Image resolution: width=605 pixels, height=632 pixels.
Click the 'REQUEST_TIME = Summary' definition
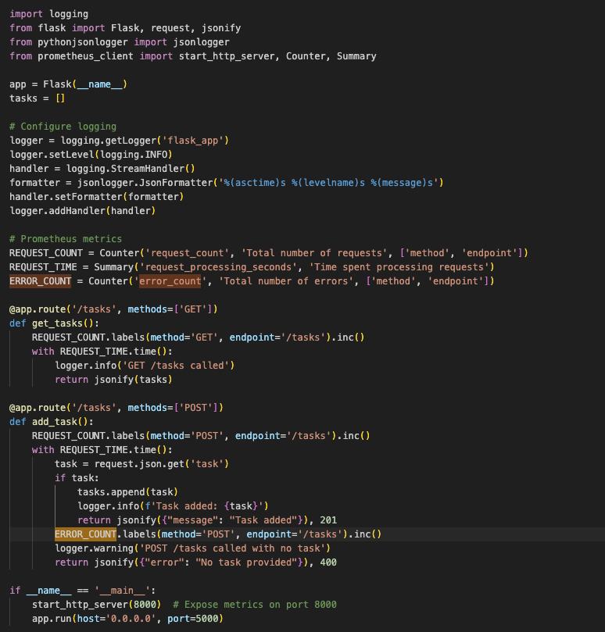[71, 267]
